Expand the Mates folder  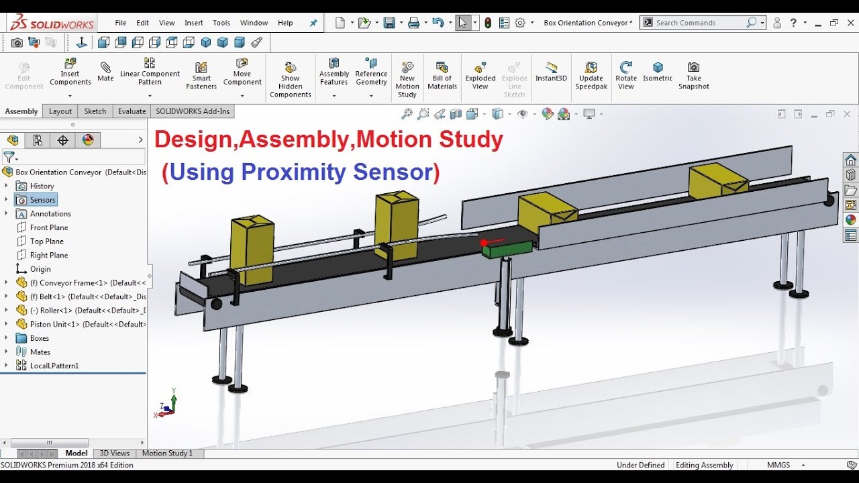pos(6,352)
